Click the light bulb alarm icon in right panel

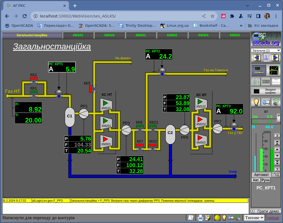coord(256,102)
